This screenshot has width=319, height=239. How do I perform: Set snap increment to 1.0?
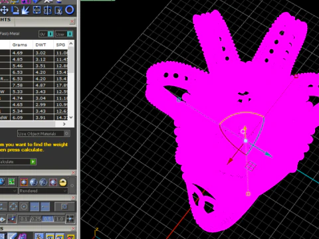(59, 219)
